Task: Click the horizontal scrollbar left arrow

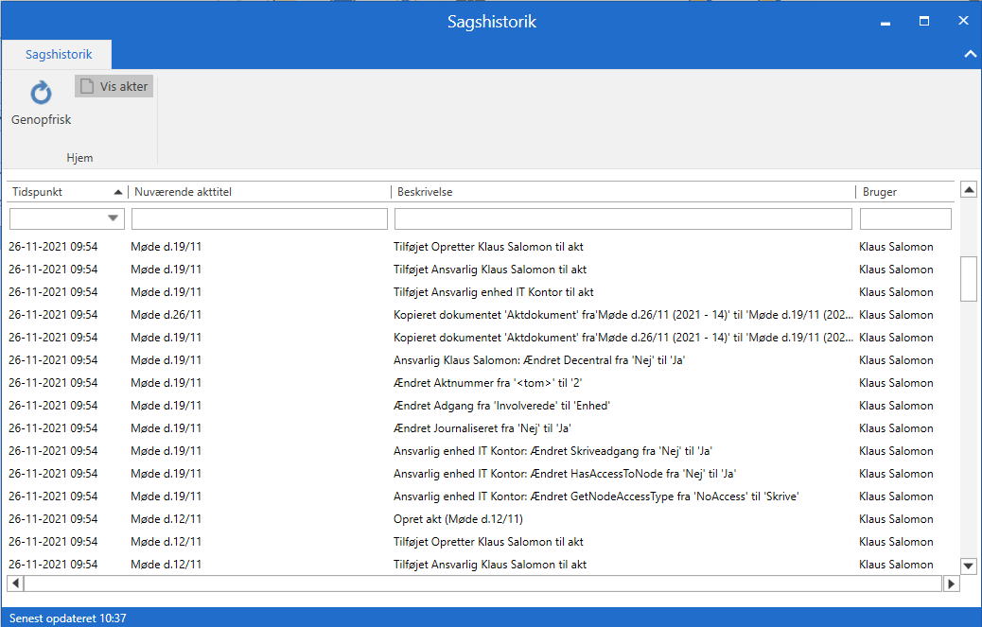Action: (15, 583)
